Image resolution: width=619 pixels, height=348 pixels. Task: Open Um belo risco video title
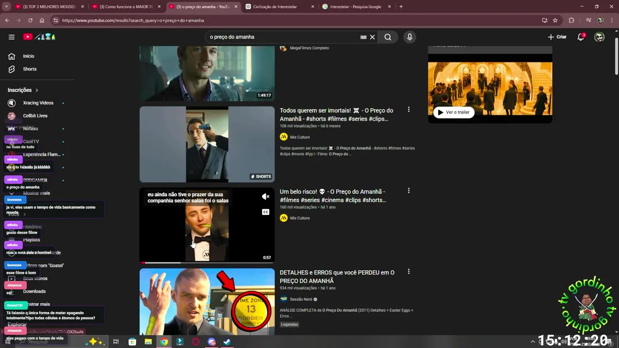(x=333, y=196)
